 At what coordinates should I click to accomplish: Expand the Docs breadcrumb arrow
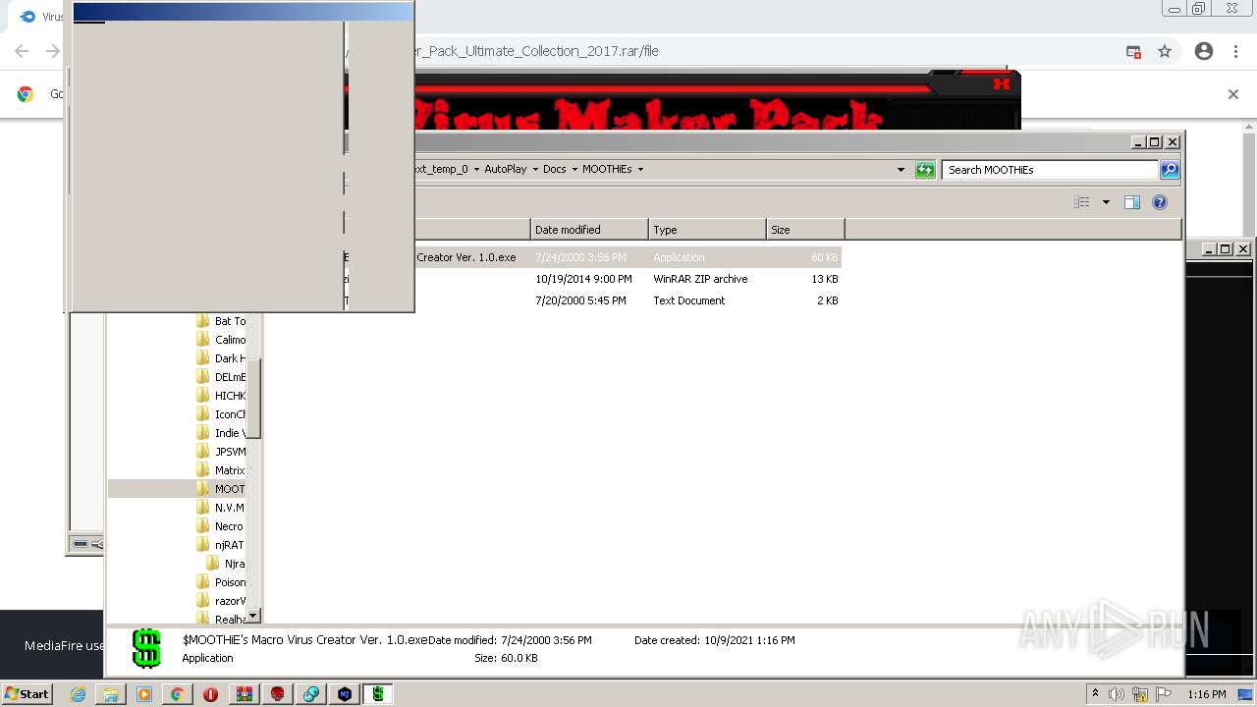[574, 169]
